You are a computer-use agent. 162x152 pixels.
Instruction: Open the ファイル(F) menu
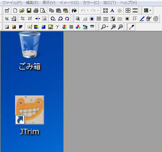coord(12,3)
